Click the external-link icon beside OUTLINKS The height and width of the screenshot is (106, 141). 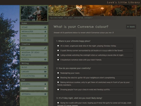coord(45,40)
